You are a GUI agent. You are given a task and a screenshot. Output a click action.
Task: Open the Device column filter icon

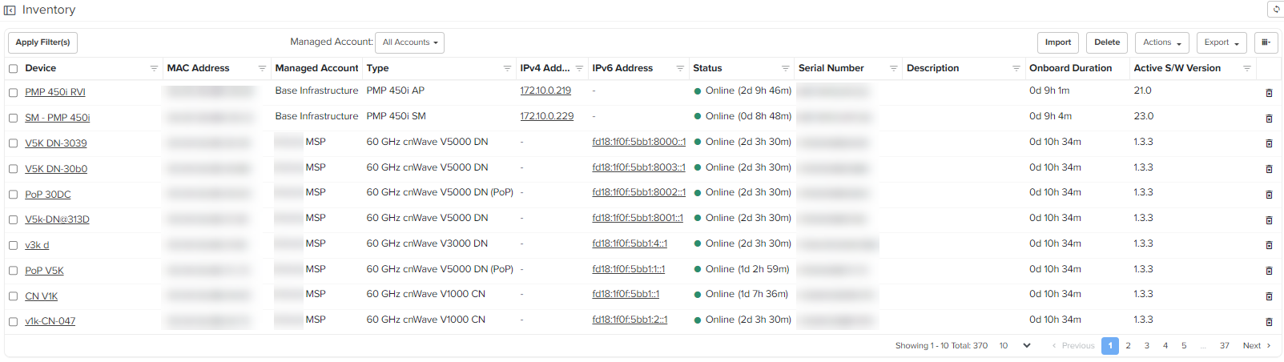154,69
